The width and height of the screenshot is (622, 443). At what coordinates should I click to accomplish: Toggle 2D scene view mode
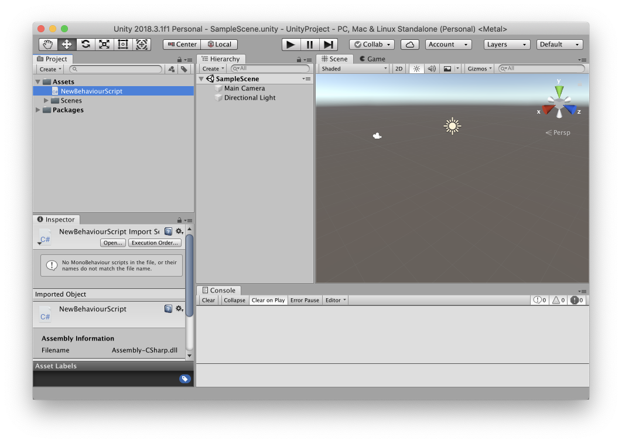399,69
